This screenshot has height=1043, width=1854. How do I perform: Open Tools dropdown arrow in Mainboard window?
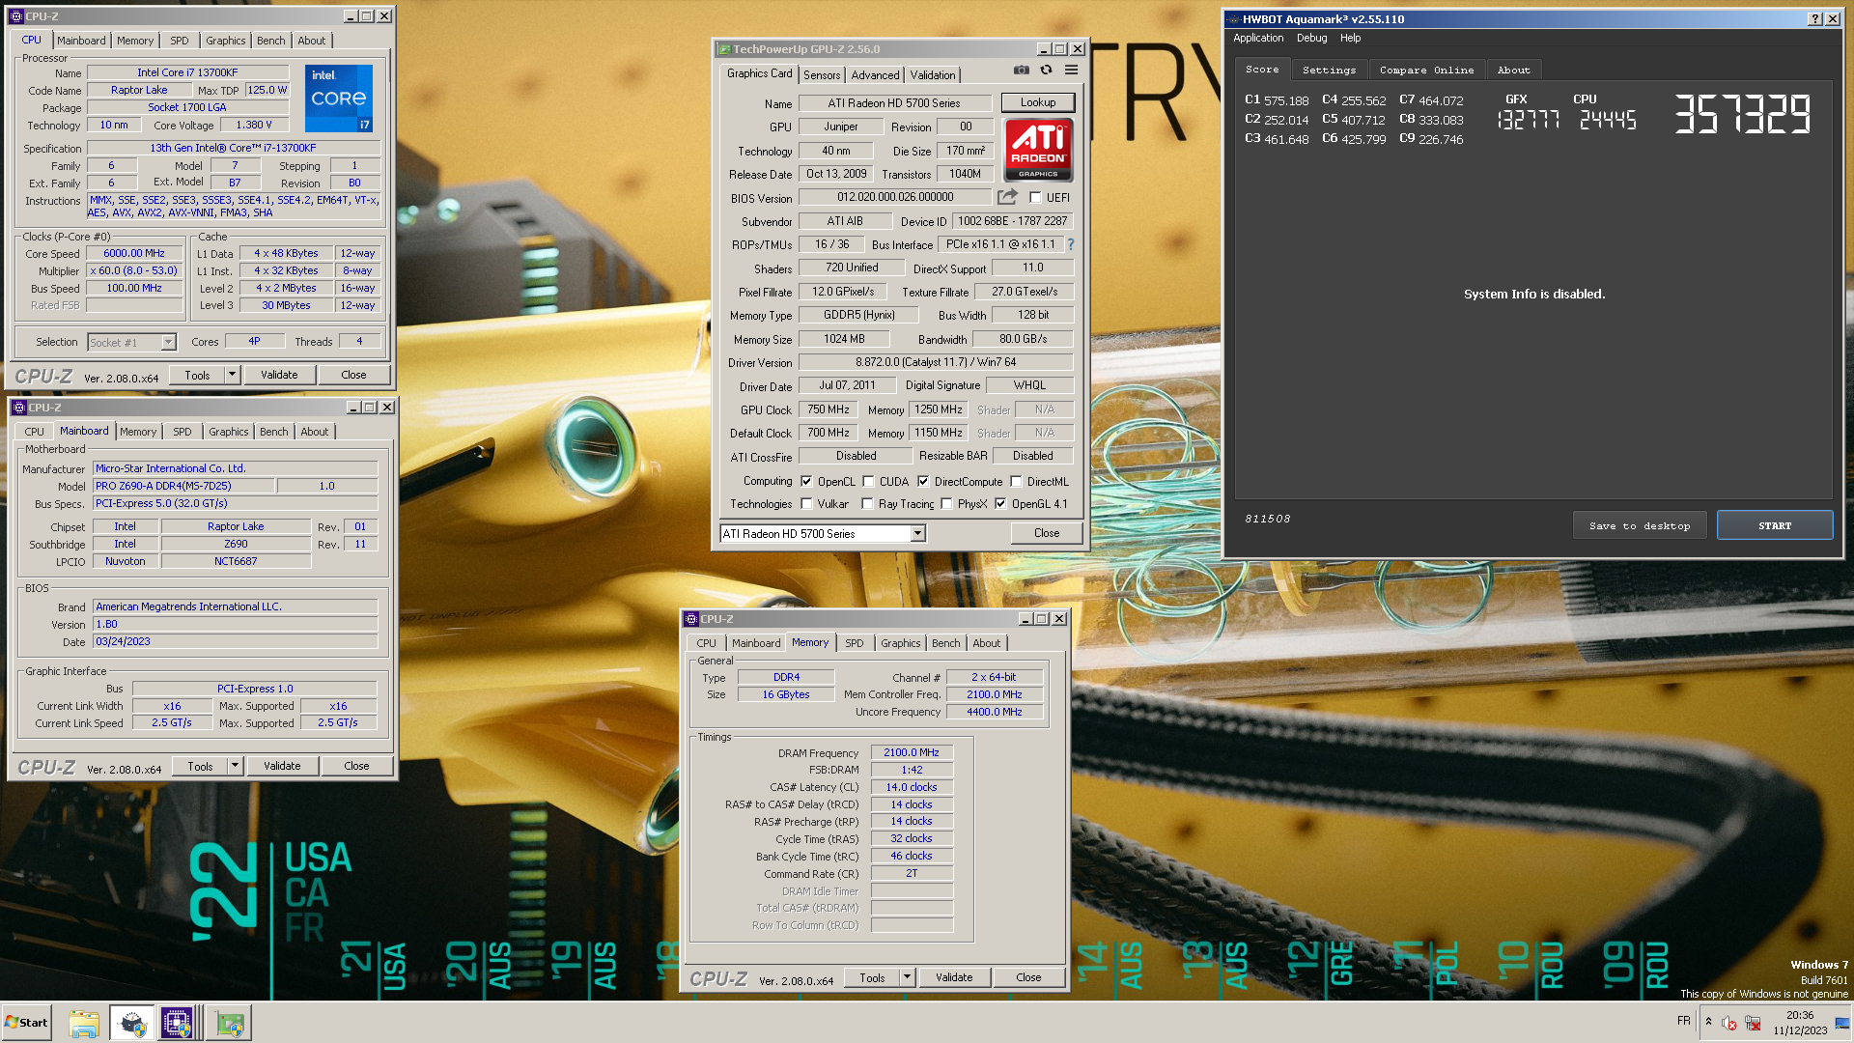(235, 766)
